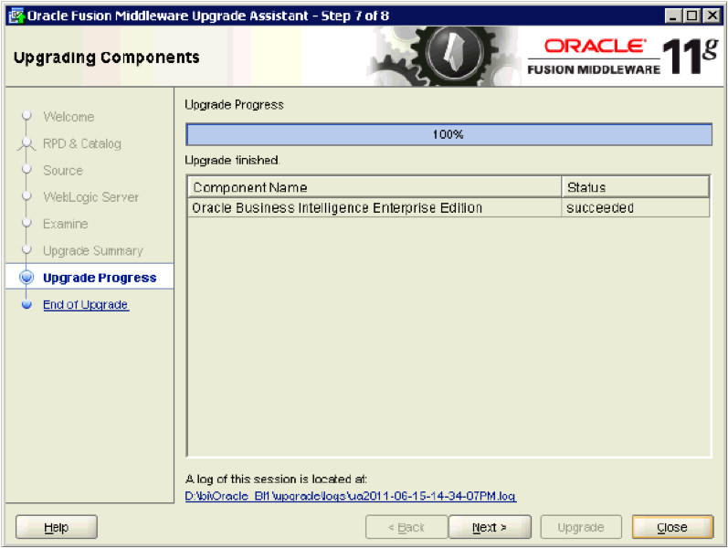Open the End of Upgrade step link
The image size is (728, 548).
click(86, 305)
